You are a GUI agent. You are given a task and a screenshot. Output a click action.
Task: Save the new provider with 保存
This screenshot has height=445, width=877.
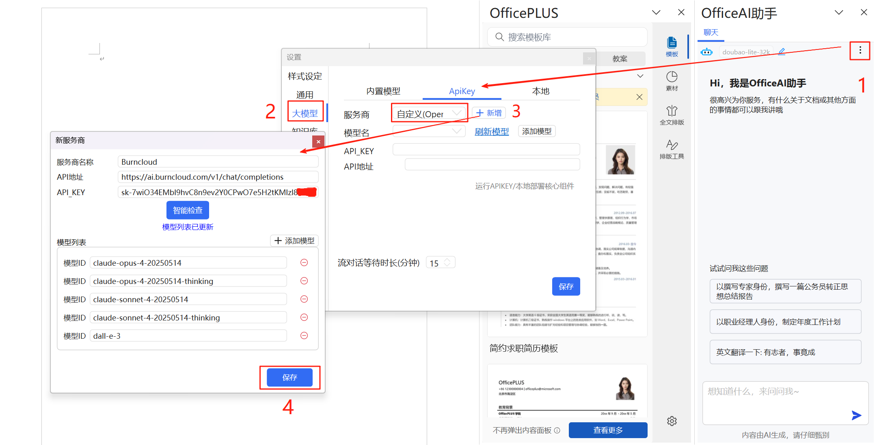tap(289, 377)
